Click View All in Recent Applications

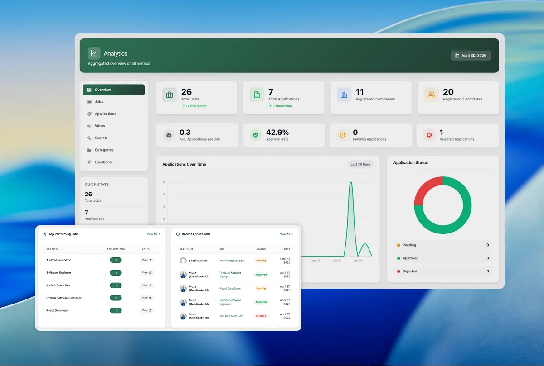click(x=287, y=234)
